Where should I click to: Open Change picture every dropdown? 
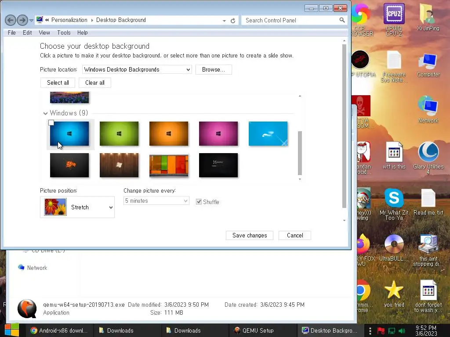point(156,201)
